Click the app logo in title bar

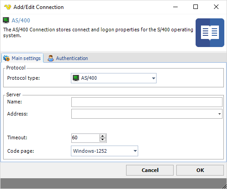click(x=8, y=7)
